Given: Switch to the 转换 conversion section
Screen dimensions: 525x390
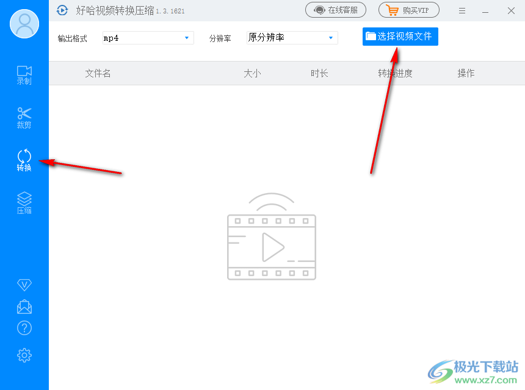Looking at the screenshot, I should 24,160.
